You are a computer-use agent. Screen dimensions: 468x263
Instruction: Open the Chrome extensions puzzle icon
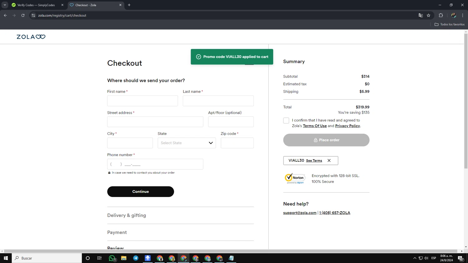[441, 15]
